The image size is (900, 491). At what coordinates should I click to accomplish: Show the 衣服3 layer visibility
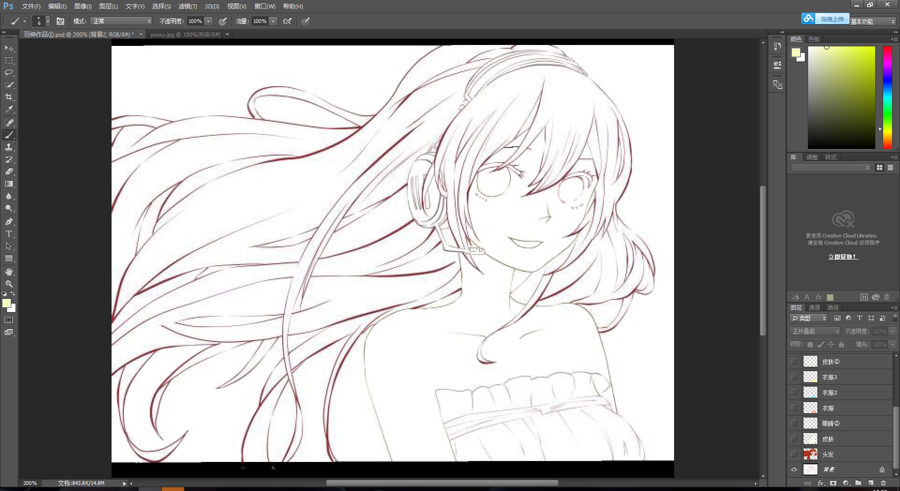point(794,377)
